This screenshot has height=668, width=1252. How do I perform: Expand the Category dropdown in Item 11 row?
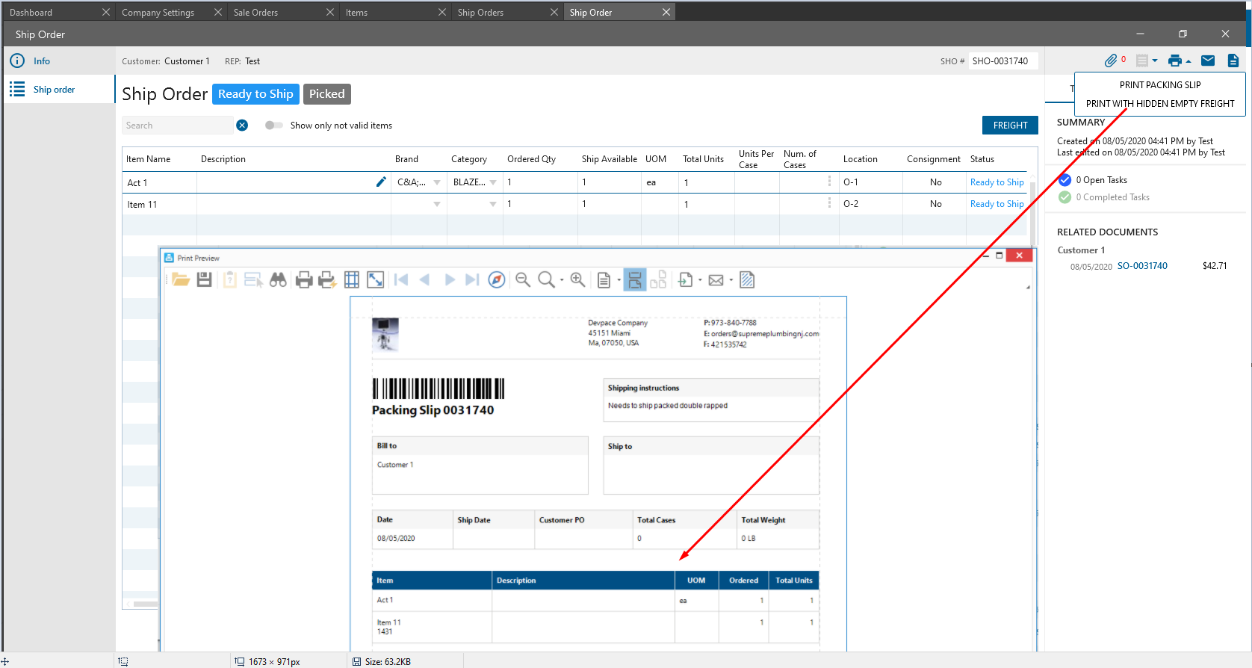[x=493, y=204]
